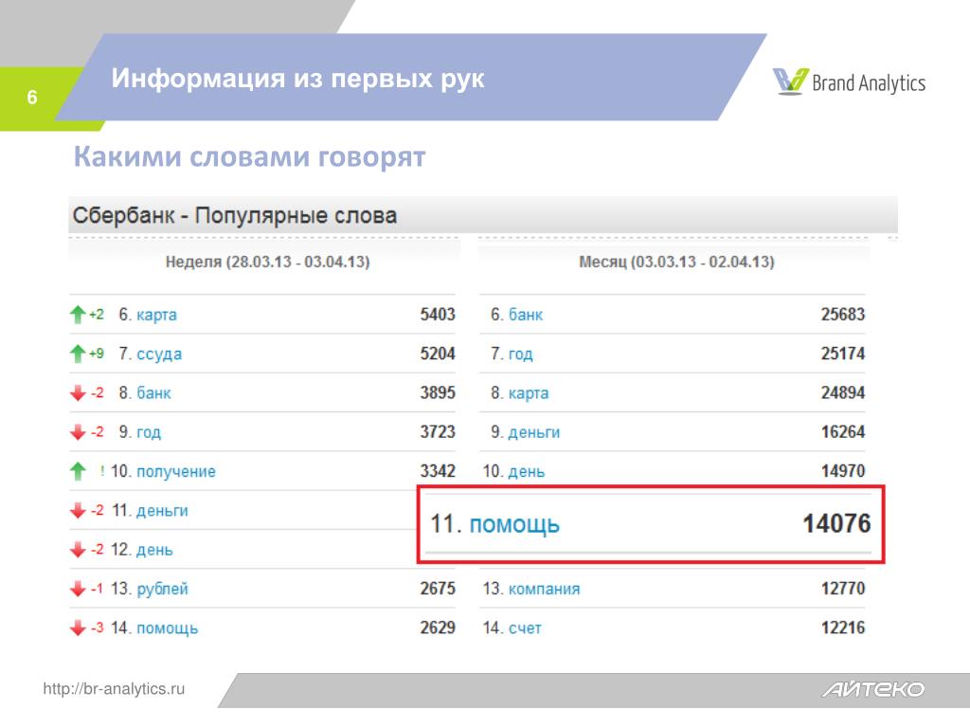This screenshot has height=728, width=970.
Task: Open the highlighted word помощь ranked 11
Action: pos(514,524)
